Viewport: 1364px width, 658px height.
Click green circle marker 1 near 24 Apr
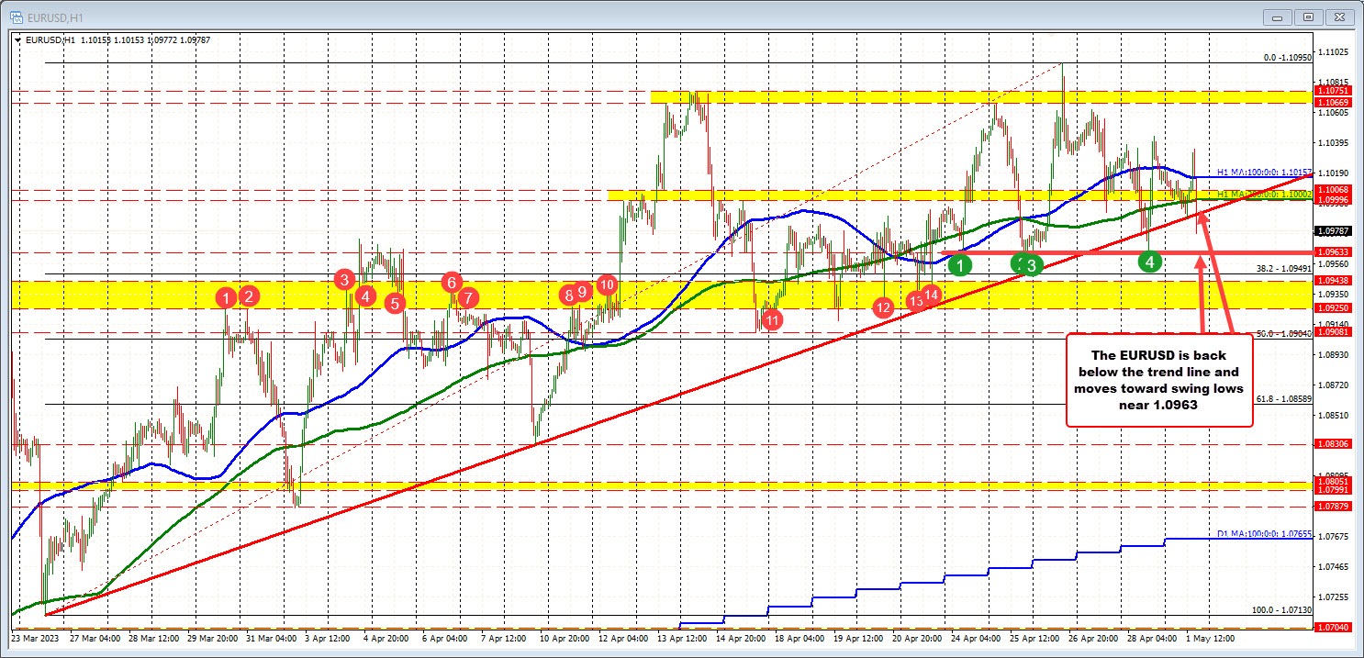click(961, 264)
